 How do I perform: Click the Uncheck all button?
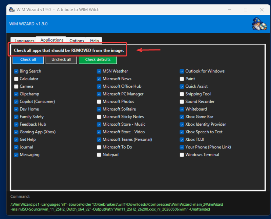point(61,60)
